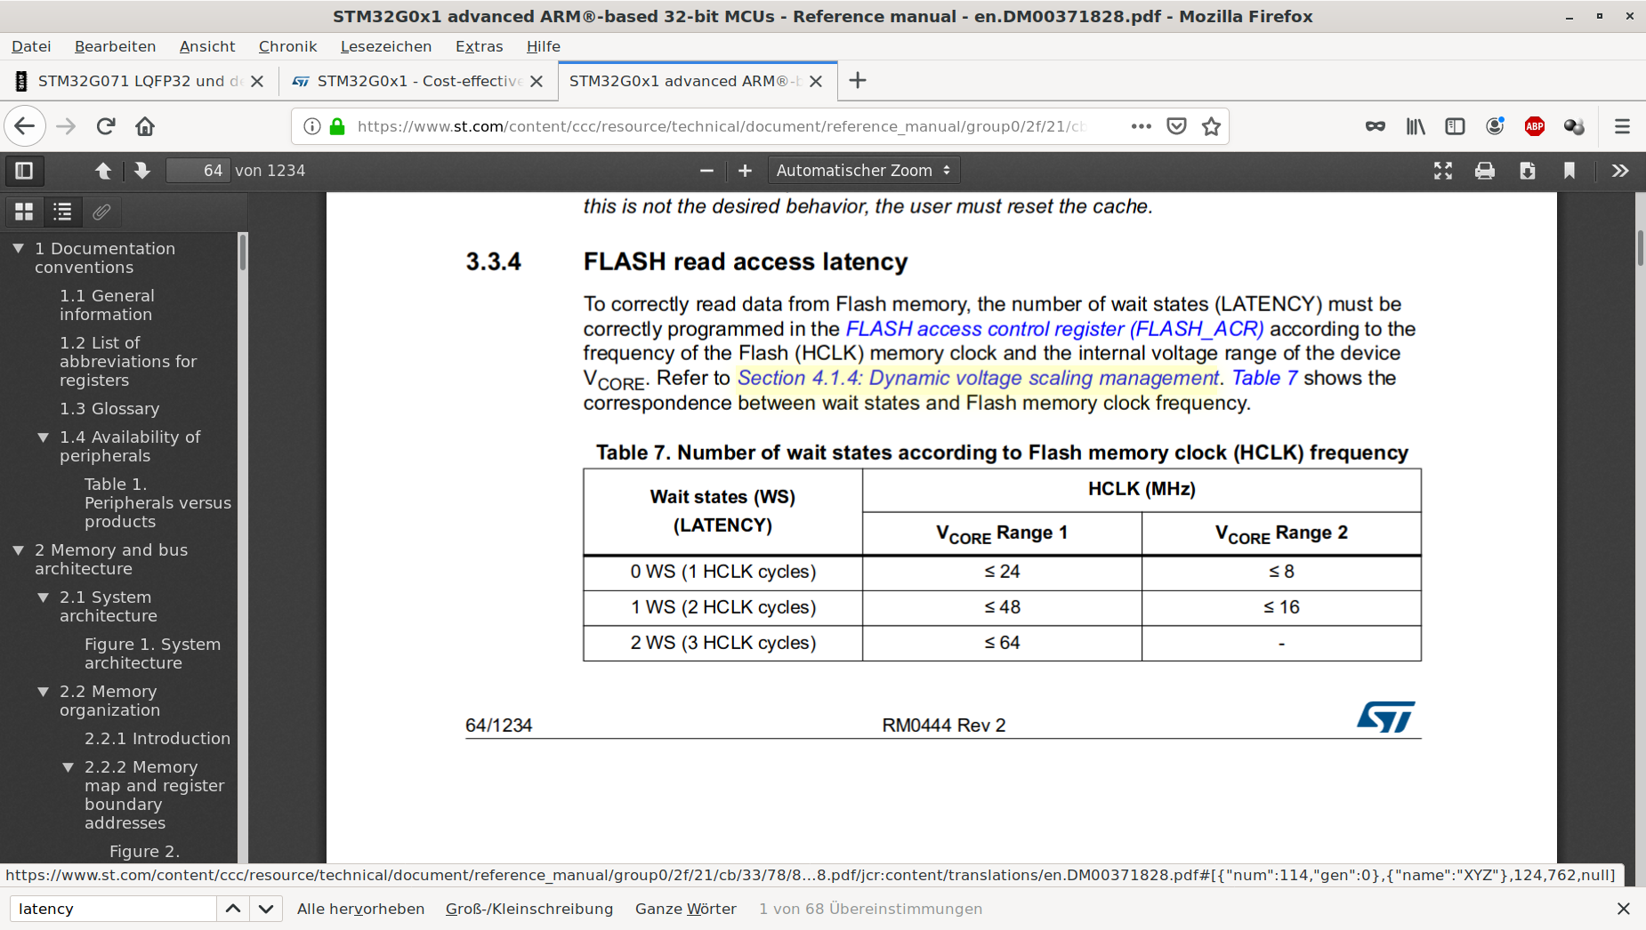The width and height of the screenshot is (1646, 930).
Task: Bookmark this page with star icon
Action: click(1211, 126)
